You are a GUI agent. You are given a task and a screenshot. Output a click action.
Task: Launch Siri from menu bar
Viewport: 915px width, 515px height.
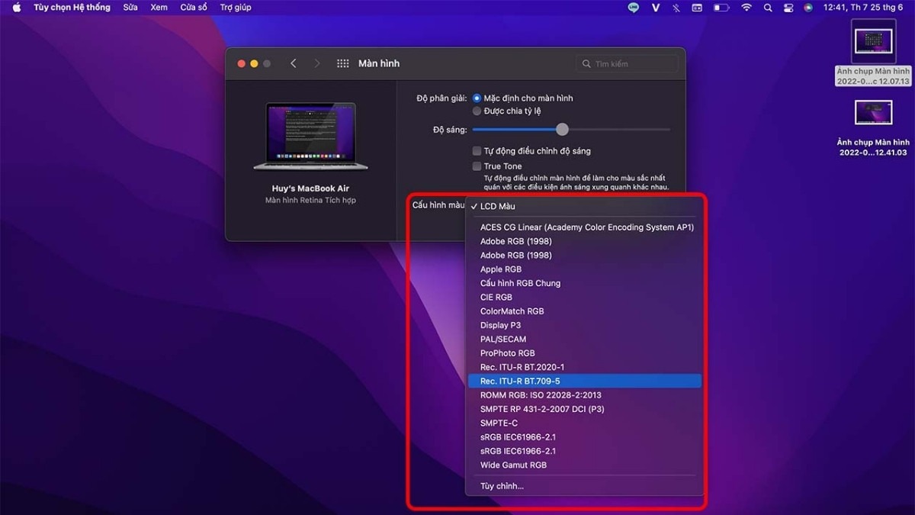[x=808, y=8]
